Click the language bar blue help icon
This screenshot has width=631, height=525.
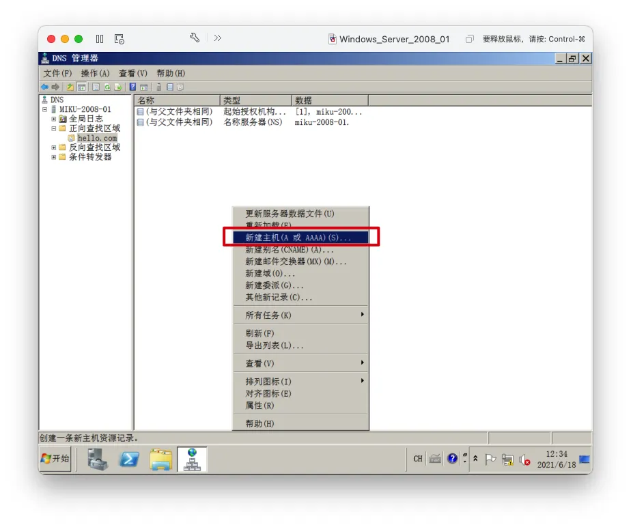click(x=452, y=458)
